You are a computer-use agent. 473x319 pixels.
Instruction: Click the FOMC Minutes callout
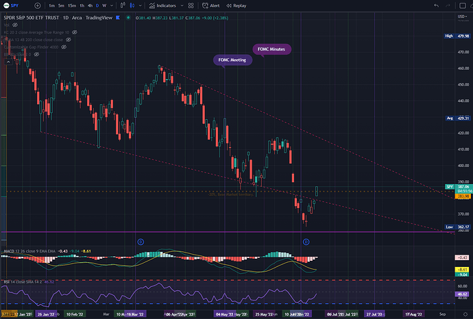pos(271,49)
